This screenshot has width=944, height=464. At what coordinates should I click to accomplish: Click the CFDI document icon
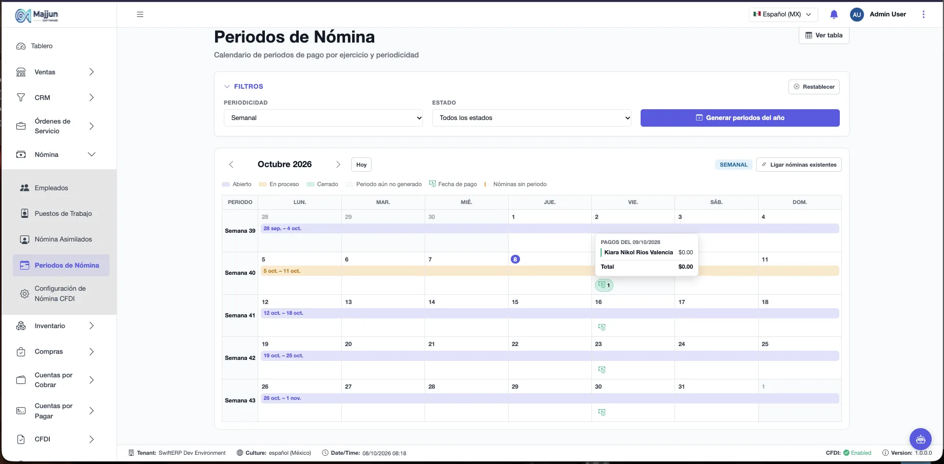(x=21, y=439)
